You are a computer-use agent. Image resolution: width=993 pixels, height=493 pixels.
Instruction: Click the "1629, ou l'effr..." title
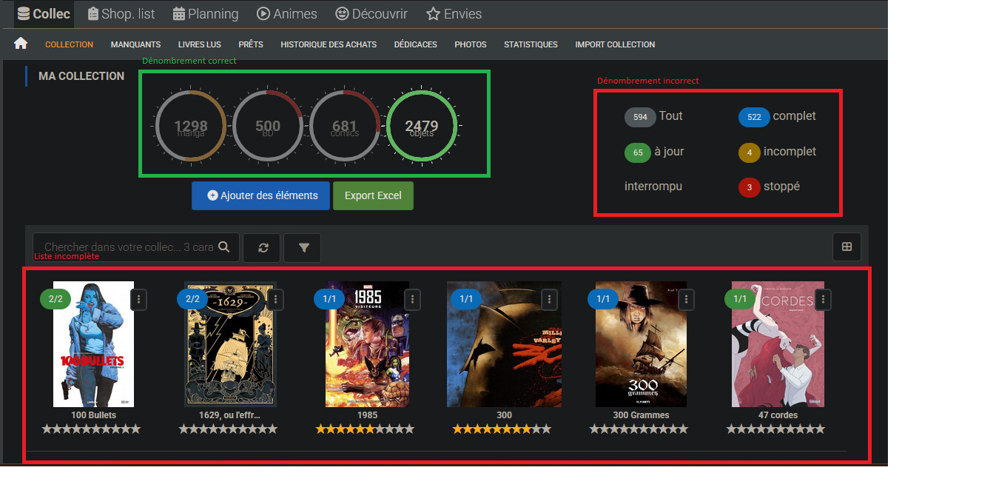pos(230,415)
